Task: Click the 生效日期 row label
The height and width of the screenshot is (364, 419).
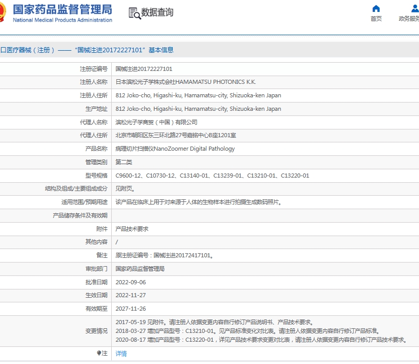Action: (96, 295)
